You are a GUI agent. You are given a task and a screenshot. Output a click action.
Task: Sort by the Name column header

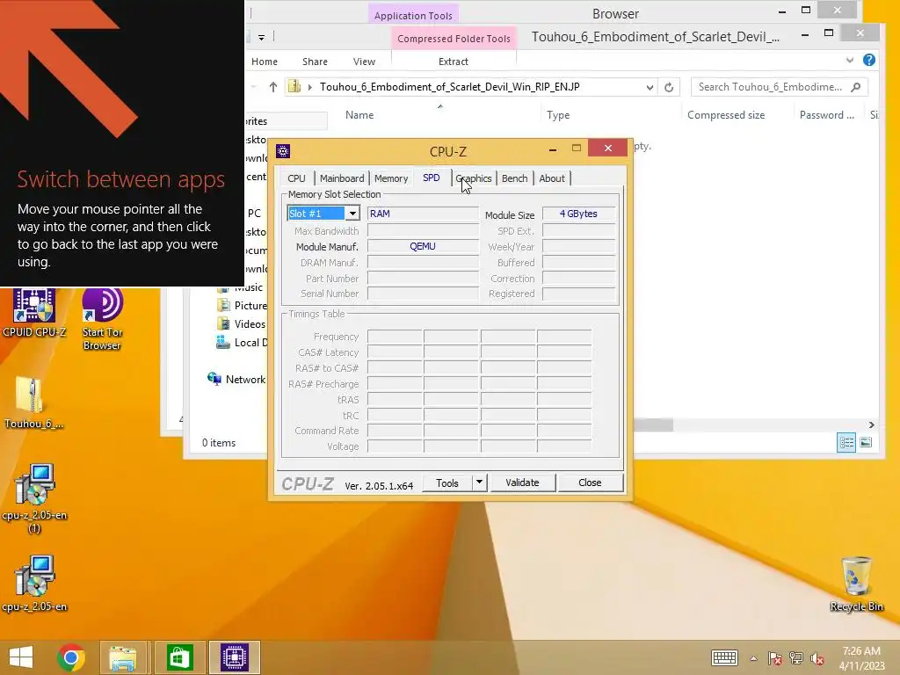(359, 115)
